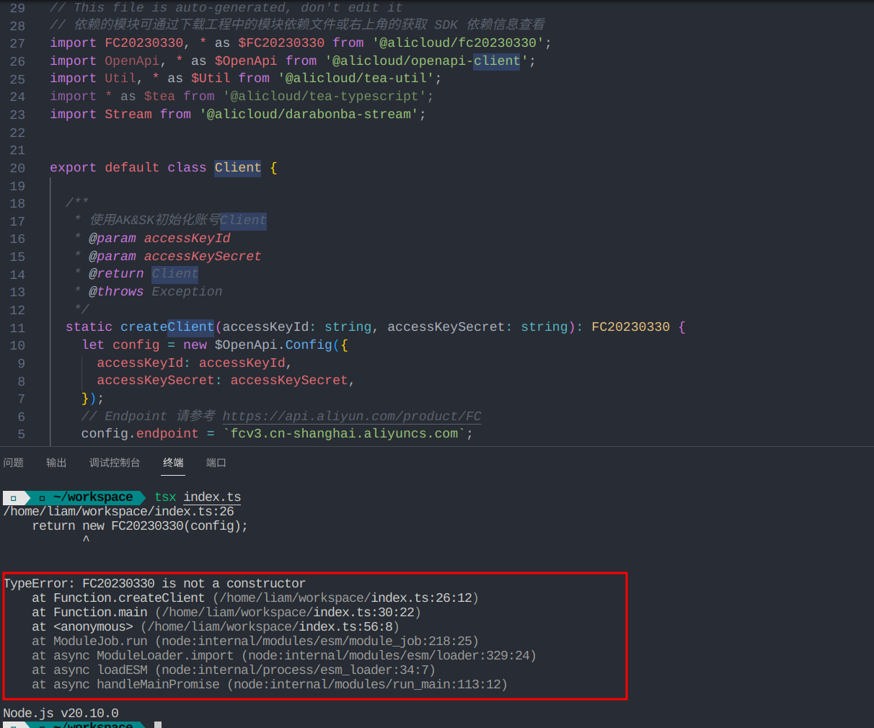Activate the 终端 panel tab
Viewport: 874px width, 728px height.
coord(173,463)
